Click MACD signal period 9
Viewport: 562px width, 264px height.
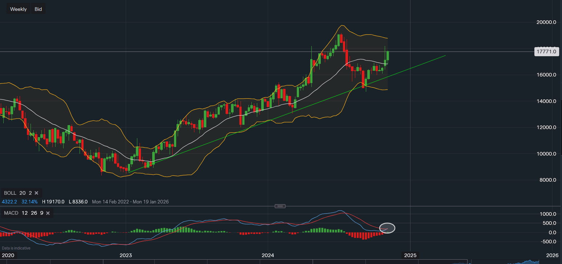[41, 213]
